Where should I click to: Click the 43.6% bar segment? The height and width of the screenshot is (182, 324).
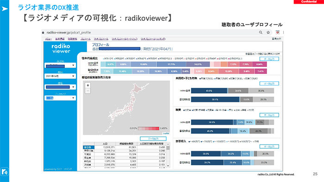pyautogui.click(x=209, y=91)
